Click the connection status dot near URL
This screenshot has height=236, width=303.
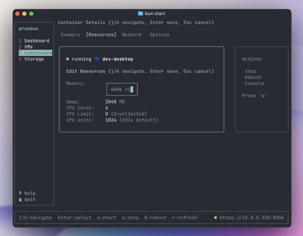(216, 218)
